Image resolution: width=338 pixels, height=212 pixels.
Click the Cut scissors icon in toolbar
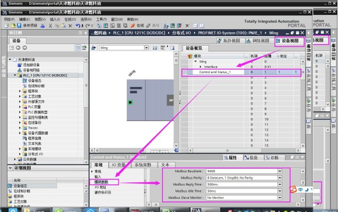point(50,25)
